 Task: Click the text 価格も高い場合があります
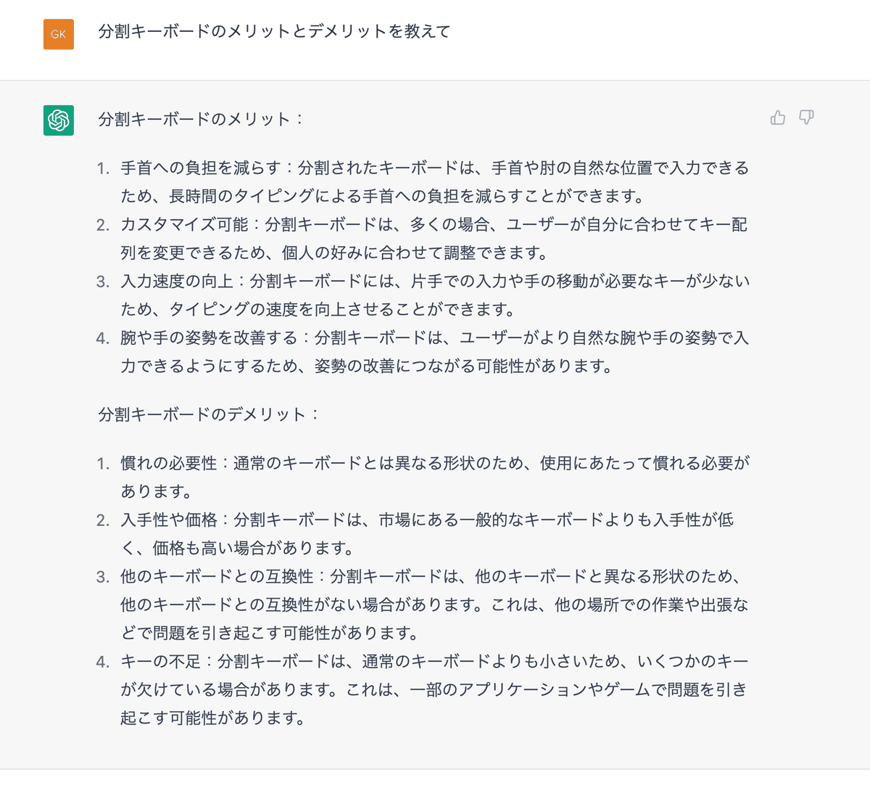pos(253,548)
